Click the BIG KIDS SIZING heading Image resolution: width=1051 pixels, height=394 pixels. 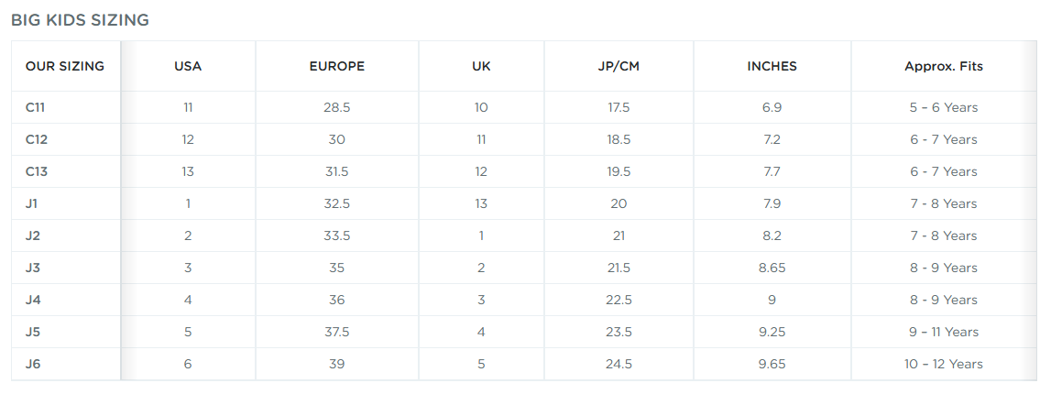(x=80, y=20)
